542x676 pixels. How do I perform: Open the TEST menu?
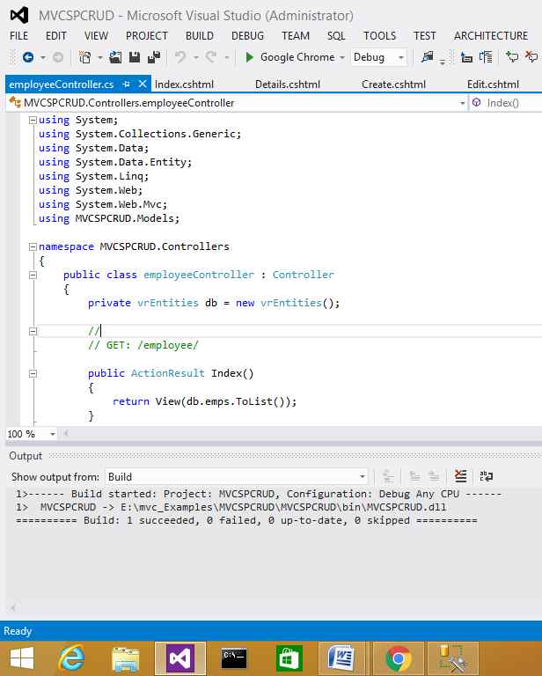tap(425, 36)
